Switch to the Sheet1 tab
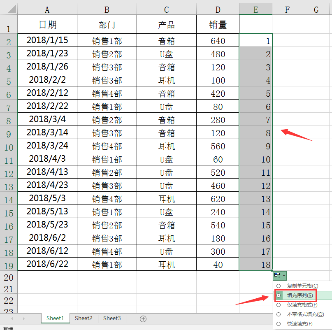The height and width of the screenshot is (330, 332). click(x=55, y=318)
